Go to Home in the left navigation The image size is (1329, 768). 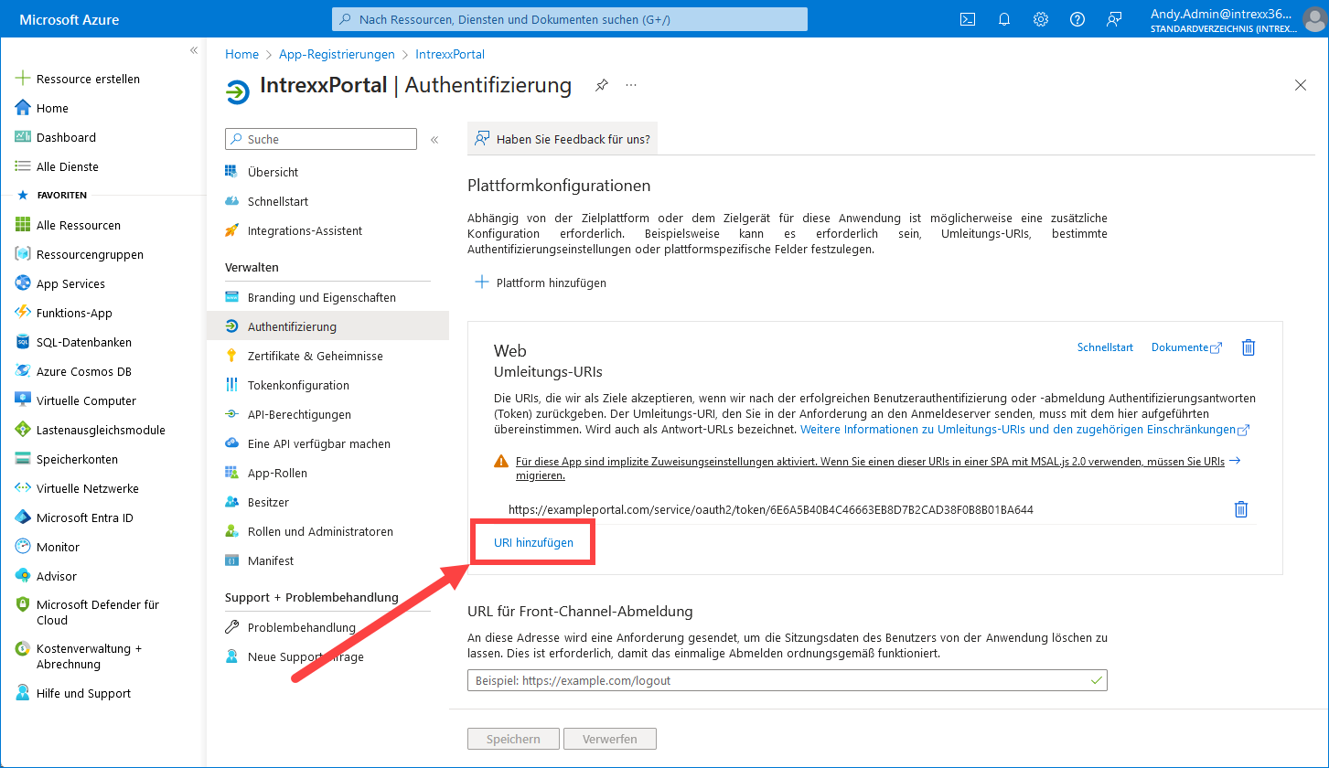[x=42, y=108]
